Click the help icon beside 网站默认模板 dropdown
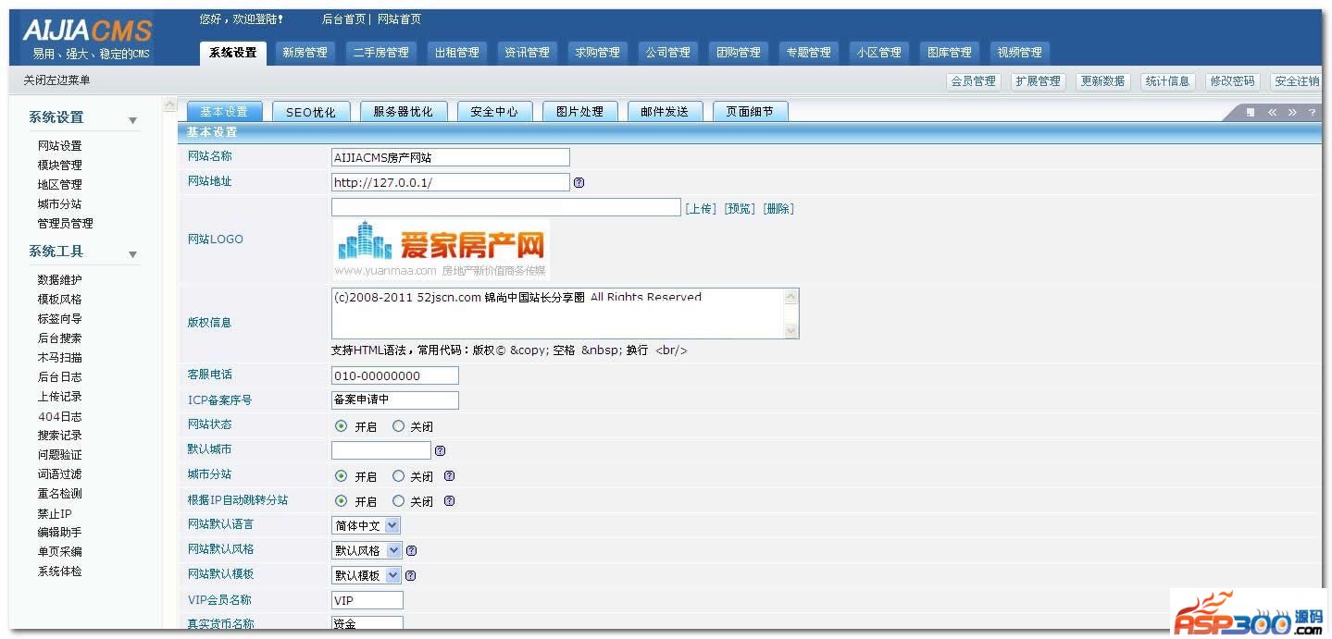Screen dimensions: 1332x639 click(411, 575)
